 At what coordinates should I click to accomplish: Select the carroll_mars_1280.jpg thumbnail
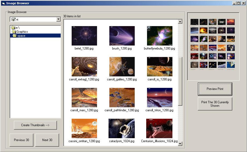pos(84,97)
